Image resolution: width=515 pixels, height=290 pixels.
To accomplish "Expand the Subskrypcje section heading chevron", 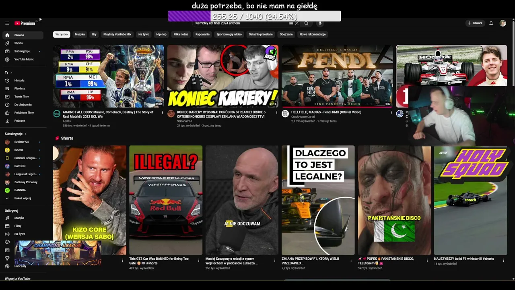I will tap(26, 134).
